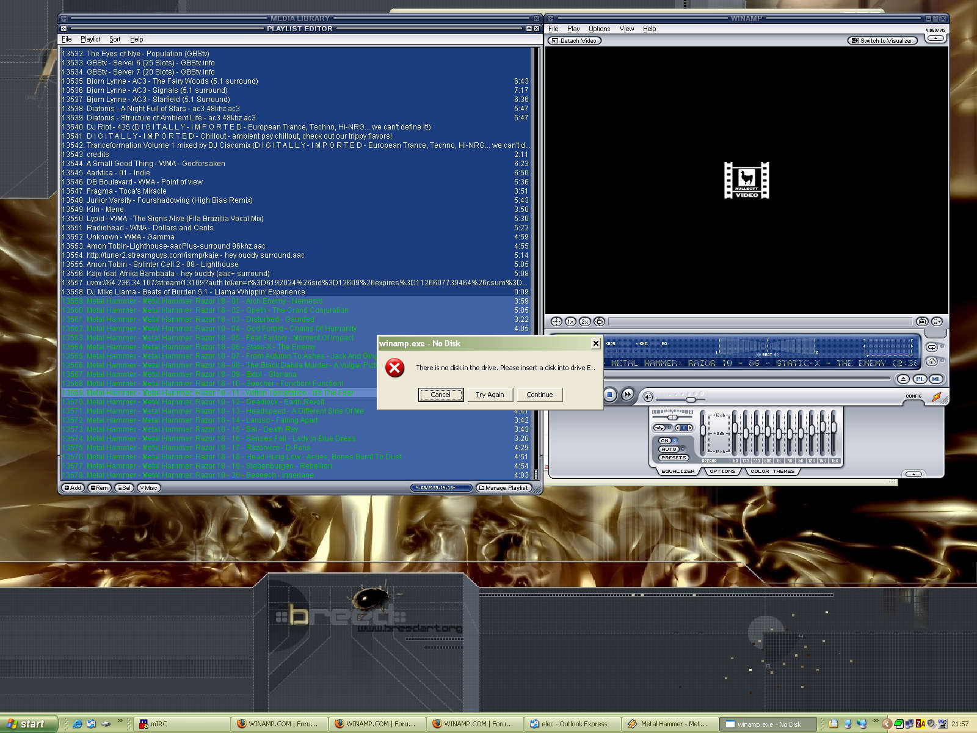Open elec - Outlook Express taskbar item
This screenshot has width=977, height=733.
[572, 724]
